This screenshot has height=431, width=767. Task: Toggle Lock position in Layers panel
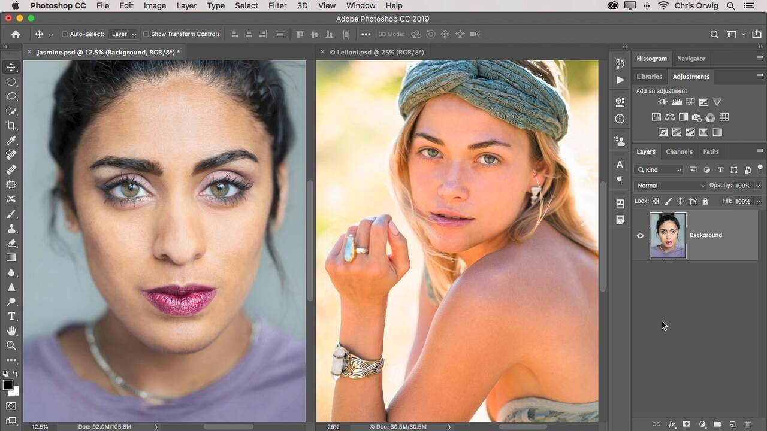(680, 201)
